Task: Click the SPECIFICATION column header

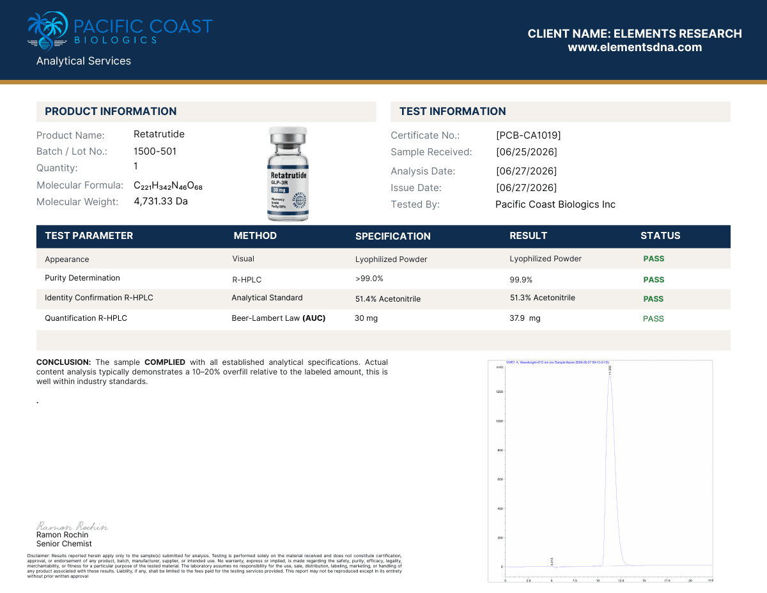Action: 393,236
